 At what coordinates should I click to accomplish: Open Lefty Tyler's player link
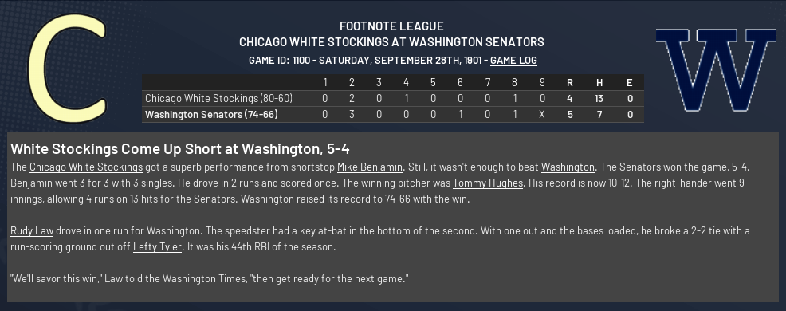tap(157, 246)
